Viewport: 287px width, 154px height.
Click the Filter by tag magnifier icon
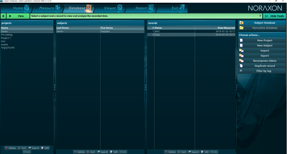tap(241, 71)
